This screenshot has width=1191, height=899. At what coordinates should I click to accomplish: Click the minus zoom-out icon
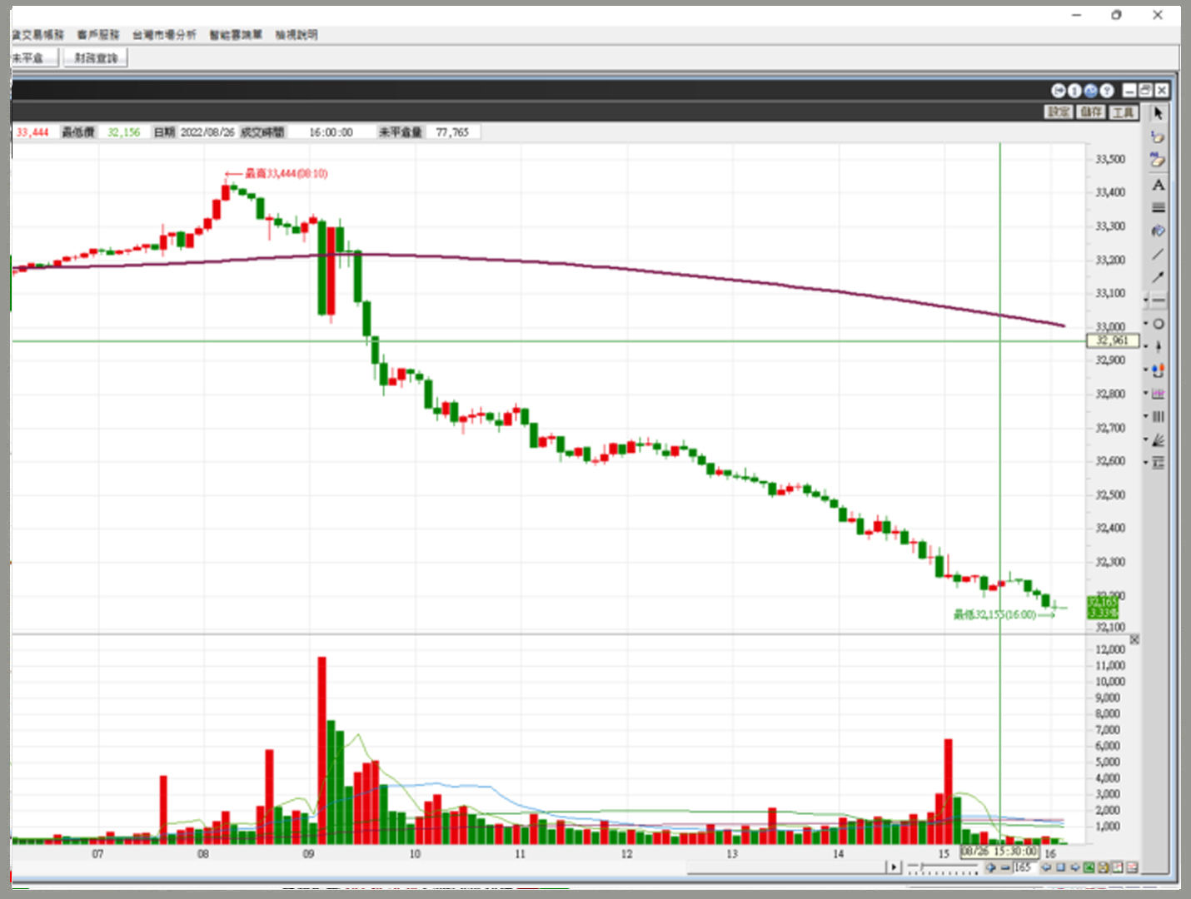tap(1005, 867)
